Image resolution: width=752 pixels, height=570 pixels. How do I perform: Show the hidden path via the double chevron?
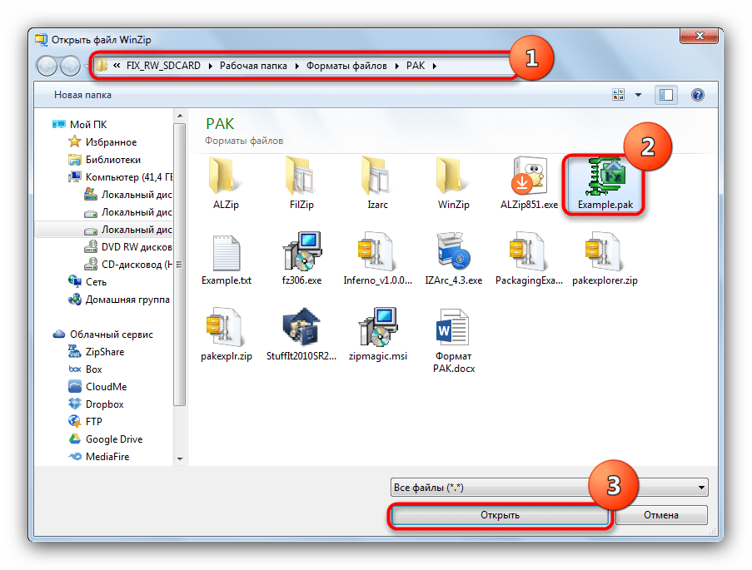(x=117, y=66)
